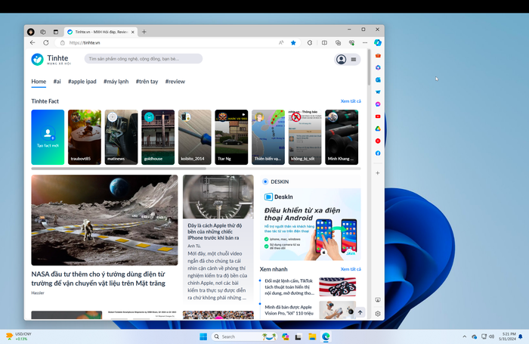Screen dimensions: 529x344
Task: Click the taskbar Search box
Action: pos(244,336)
